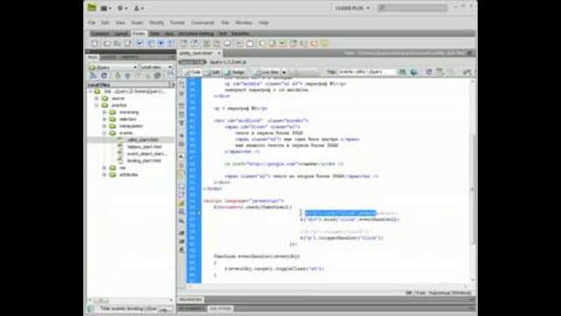Expand the source folder

tap(96, 98)
